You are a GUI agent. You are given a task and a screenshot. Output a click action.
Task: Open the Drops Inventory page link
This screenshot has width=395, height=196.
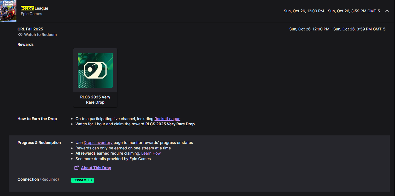(x=98, y=143)
